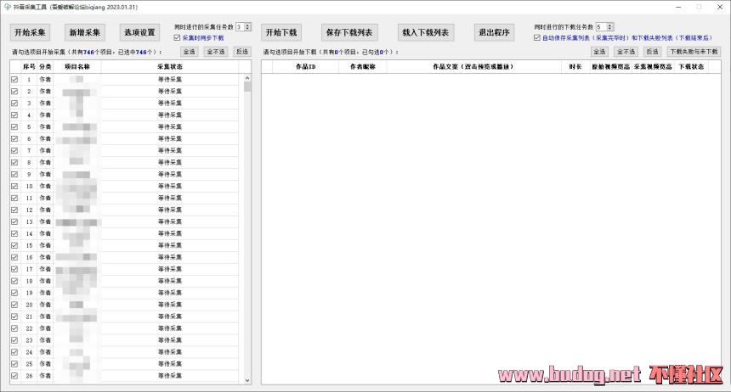Click 全不选 above the collection list
The image size is (731, 392).
tap(216, 52)
